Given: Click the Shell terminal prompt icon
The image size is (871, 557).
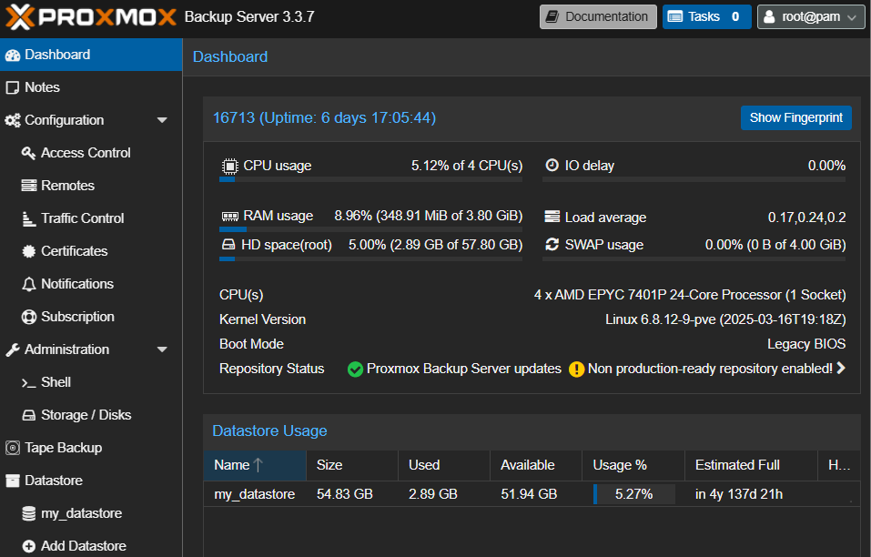Looking at the screenshot, I should pos(28,382).
